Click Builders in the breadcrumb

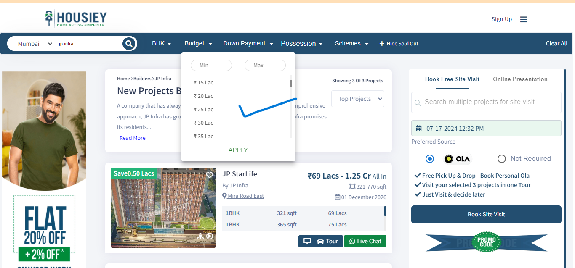142,79
